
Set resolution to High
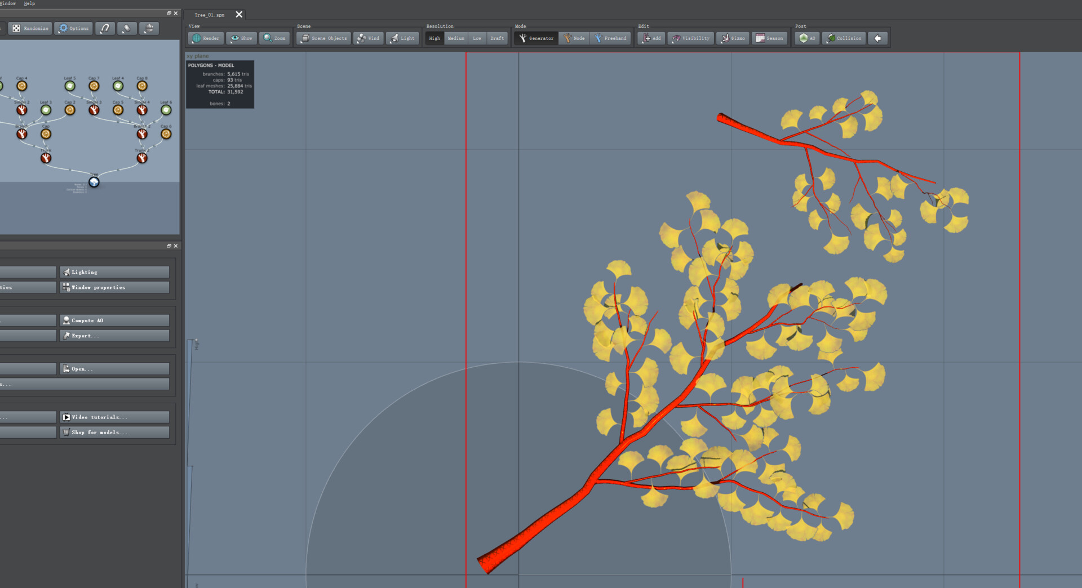434,38
